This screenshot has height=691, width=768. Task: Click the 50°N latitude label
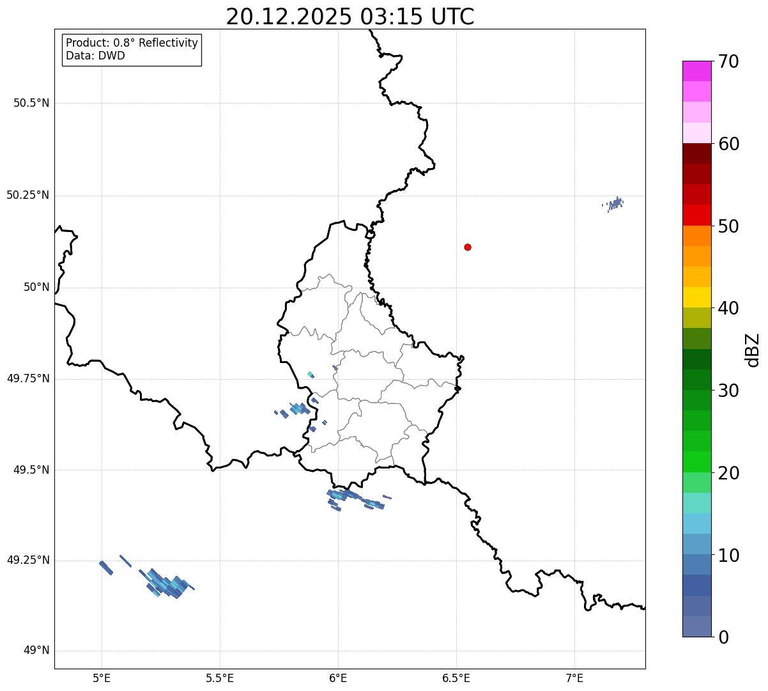click(x=36, y=287)
